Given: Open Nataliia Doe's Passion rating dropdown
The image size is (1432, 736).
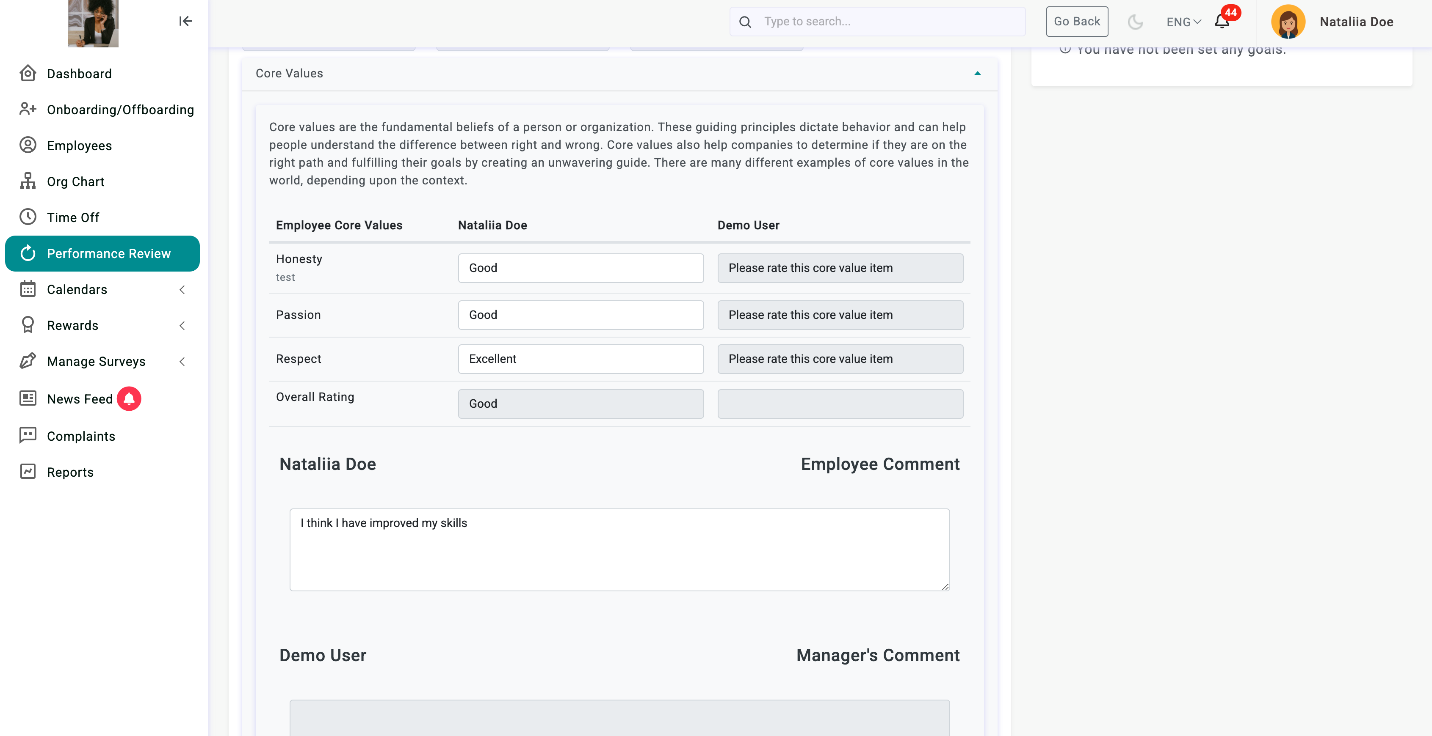Looking at the screenshot, I should (x=581, y=315).
